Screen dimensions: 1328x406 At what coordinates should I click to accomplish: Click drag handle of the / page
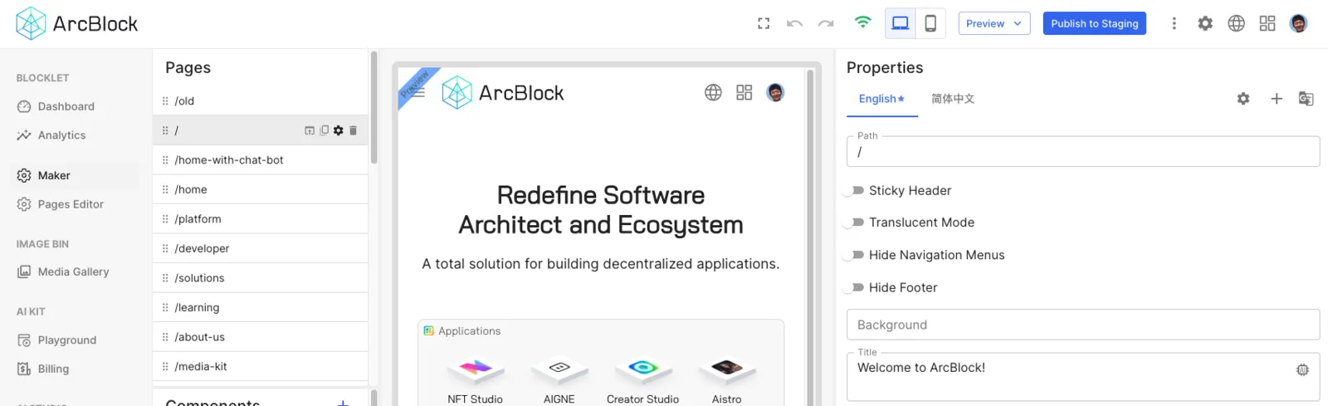tap(165, 130)
